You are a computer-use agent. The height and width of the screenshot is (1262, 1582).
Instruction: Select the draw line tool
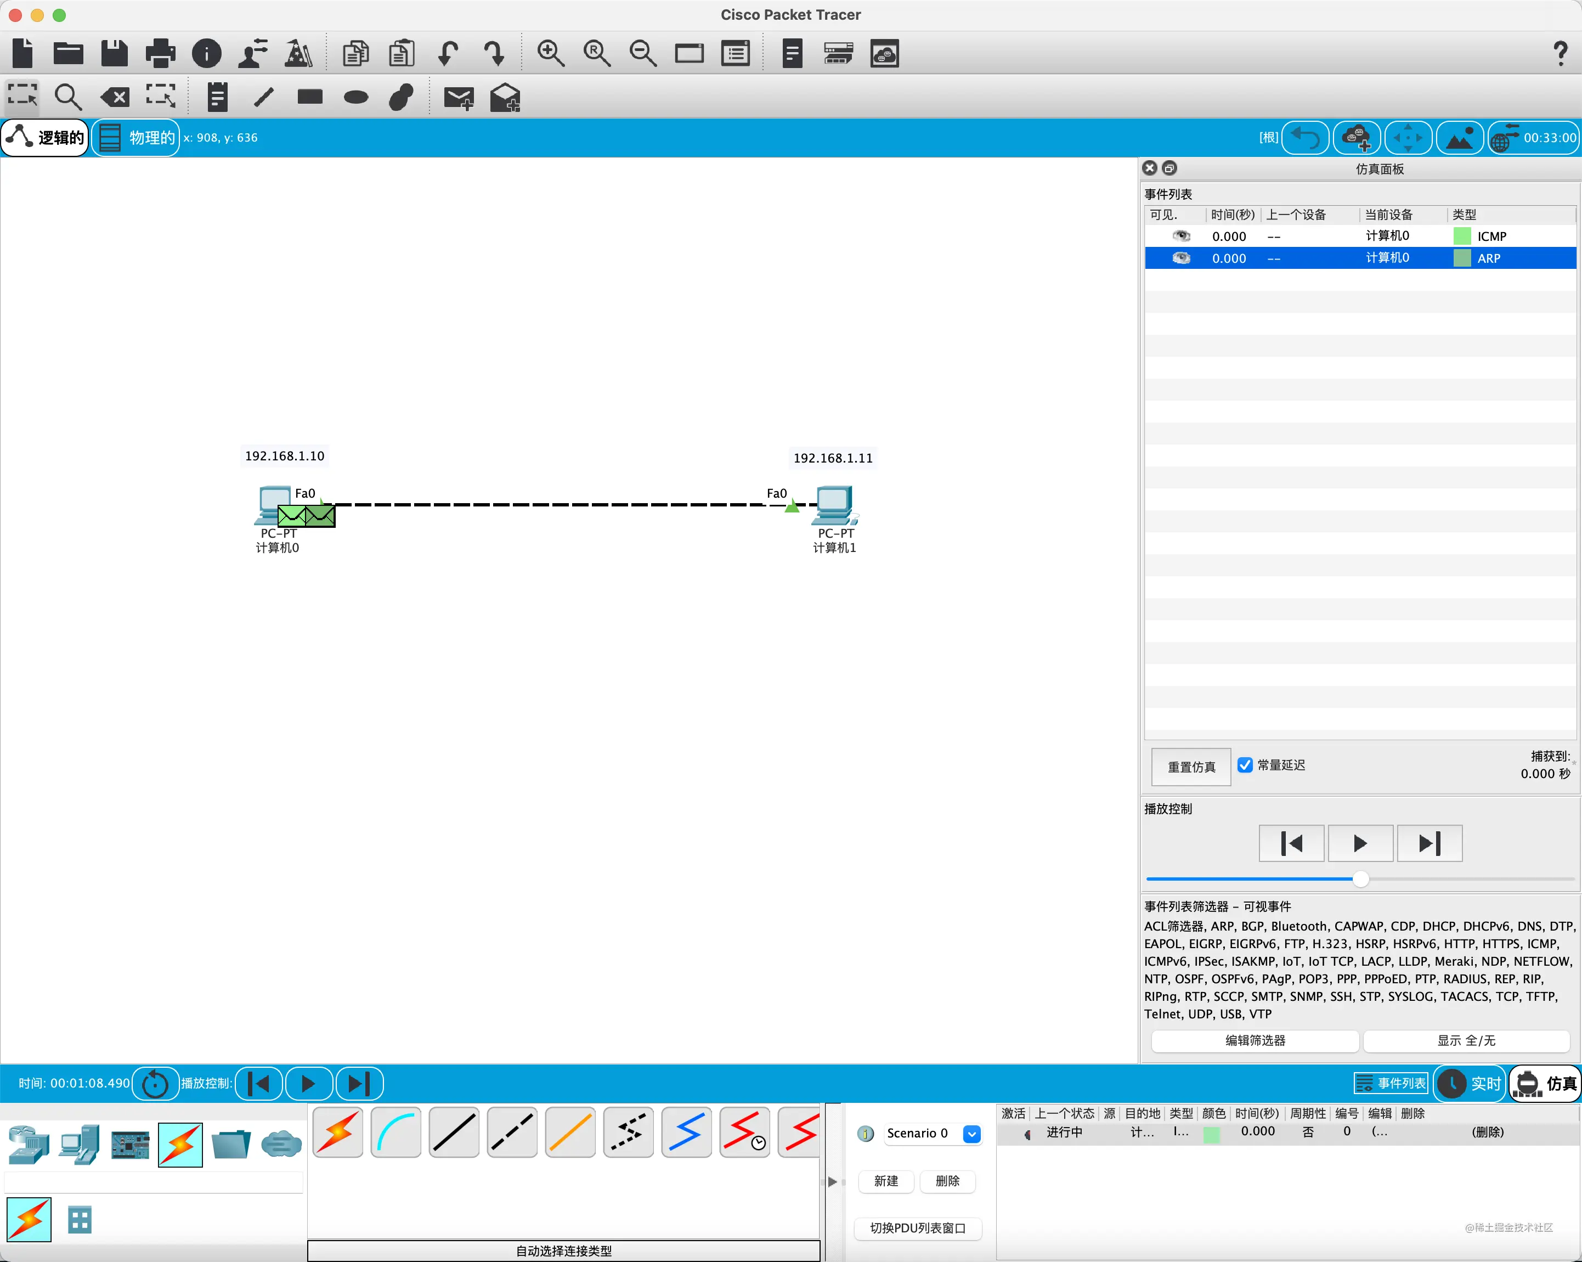click(x=263, y=96)
